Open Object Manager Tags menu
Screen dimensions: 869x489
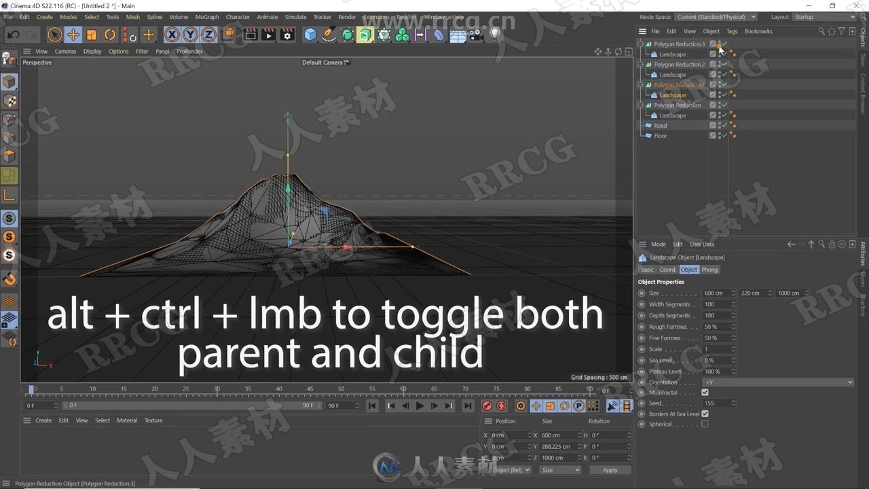(732, 31)
